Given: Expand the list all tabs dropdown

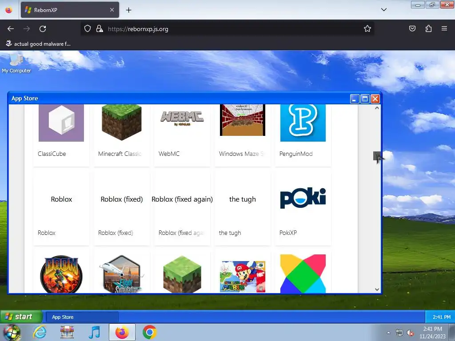Looking at the screenshot, I should (383, 10).
